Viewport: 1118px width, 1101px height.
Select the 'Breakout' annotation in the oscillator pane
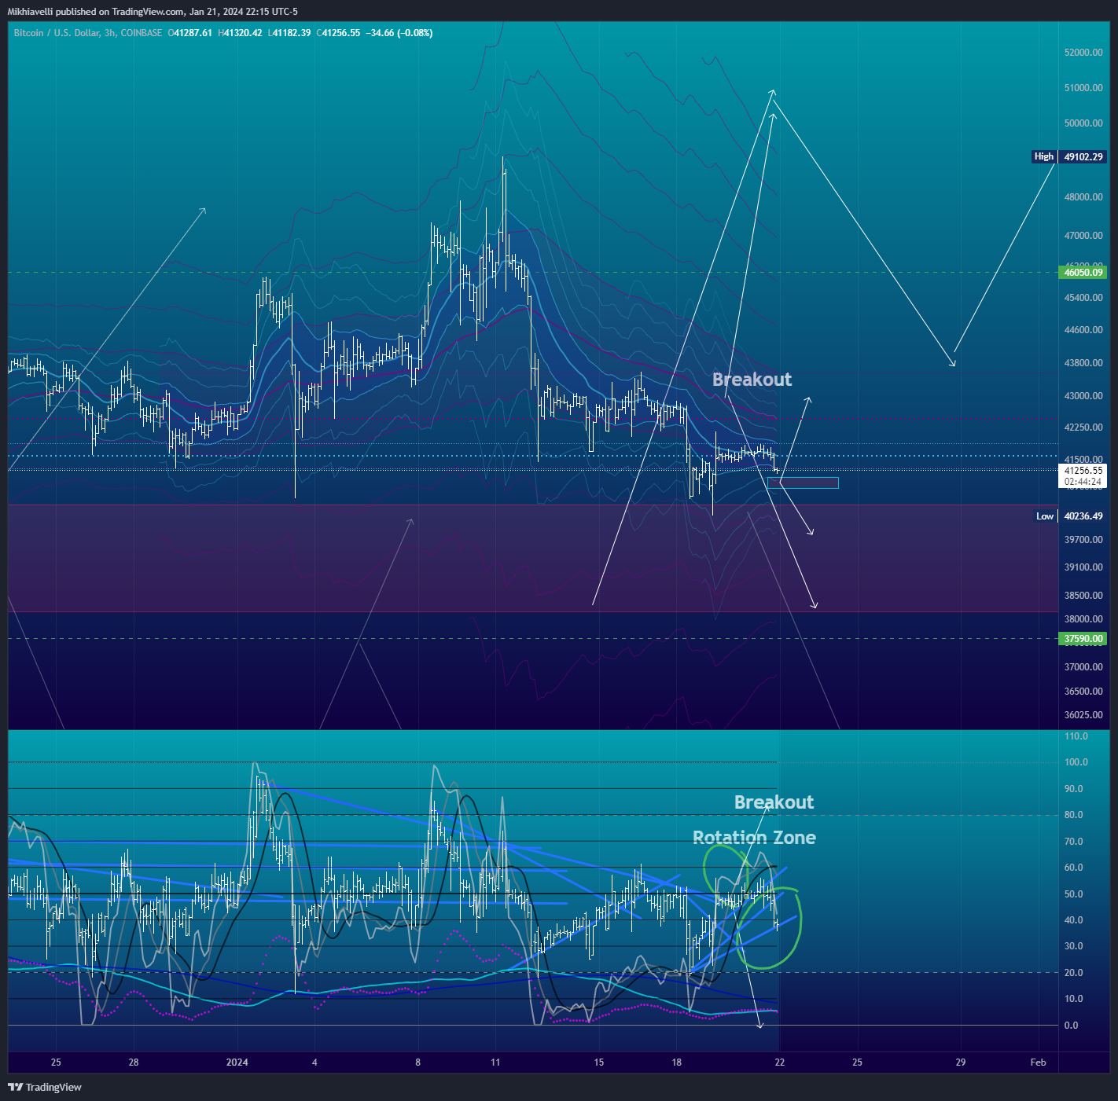(x=774, y=802)
